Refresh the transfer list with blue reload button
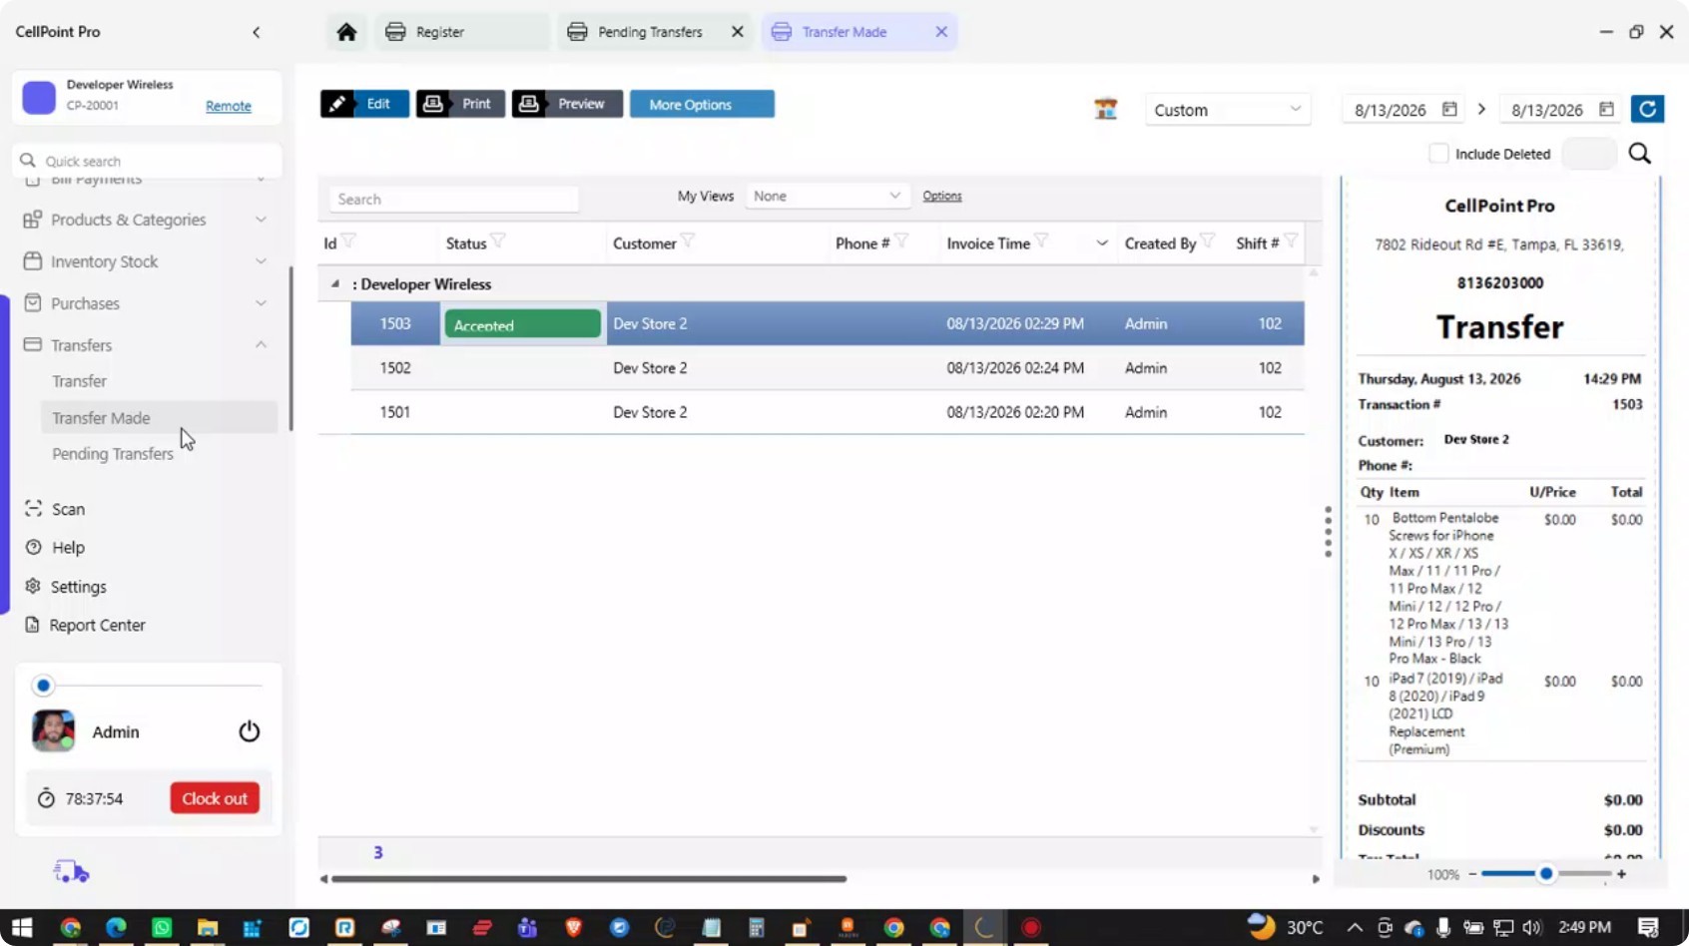 pyautogui.click(x=1647, y=109)
